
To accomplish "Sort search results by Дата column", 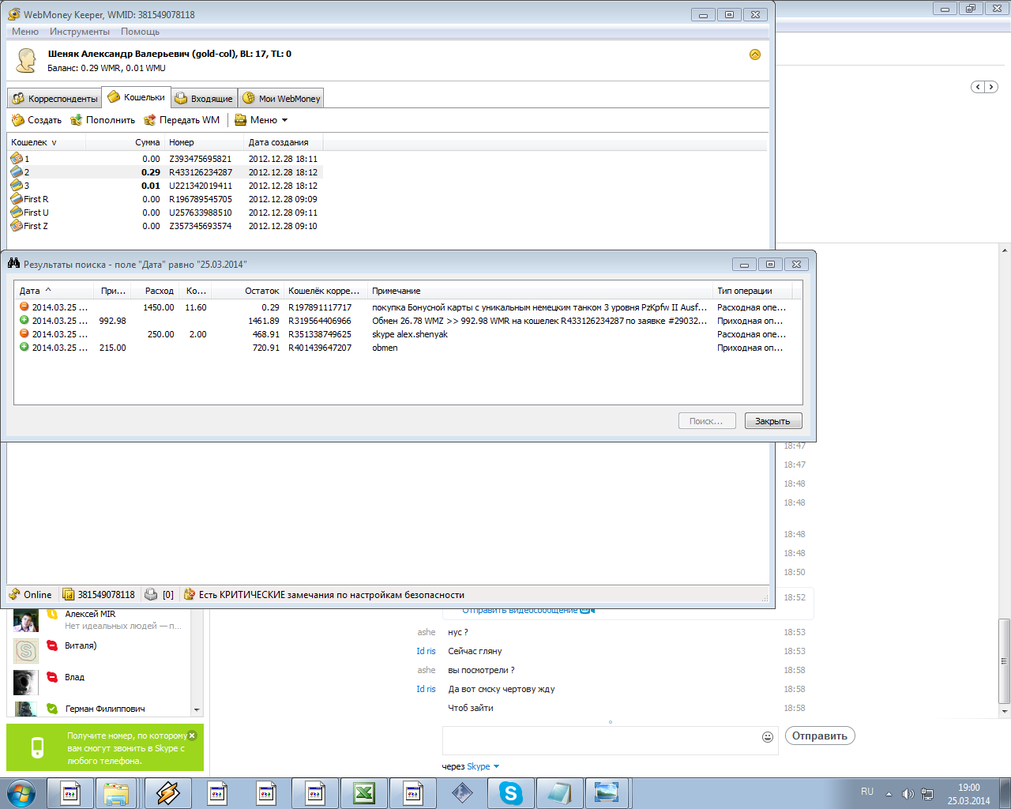I will click(x=54, y=291).
